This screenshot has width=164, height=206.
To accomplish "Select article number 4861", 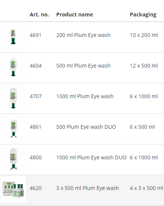I will tap(35, 127).
